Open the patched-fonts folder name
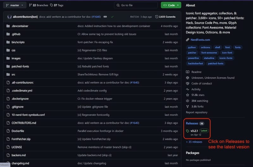This screenshot has height=167, width=253. (x=20, y=66)
